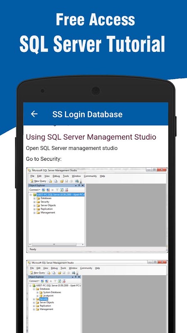Expand the javatpoint database node

click(37, 296)
